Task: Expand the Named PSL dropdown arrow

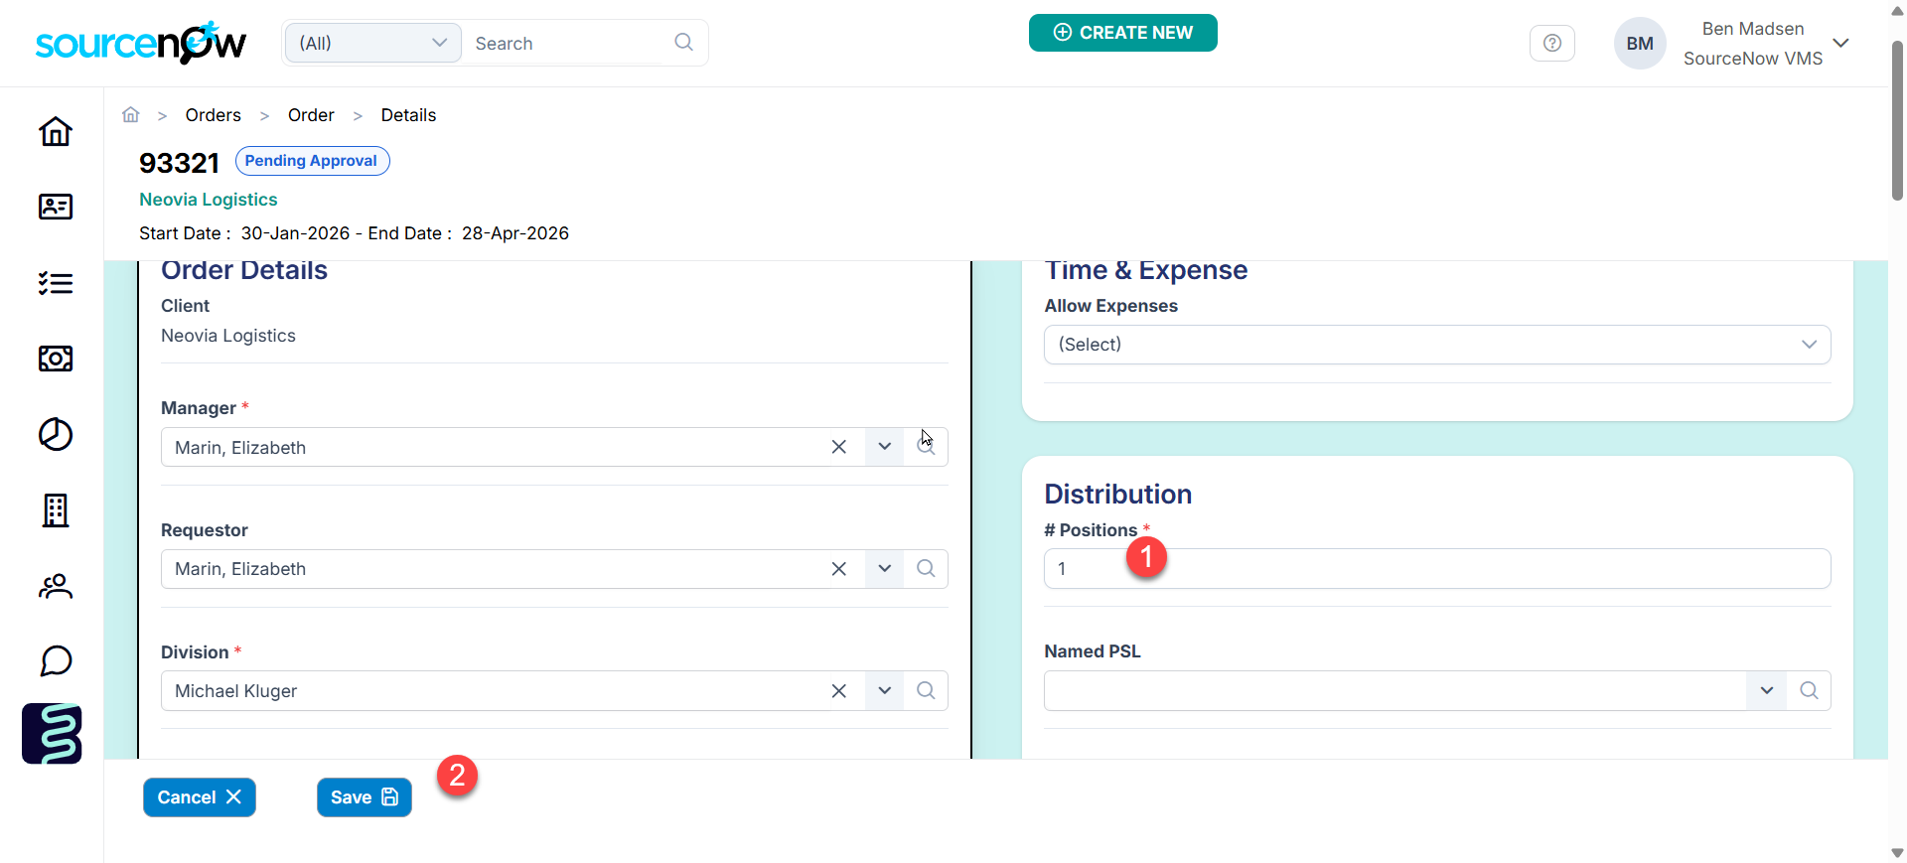Action: click(x=1766, y=691)
